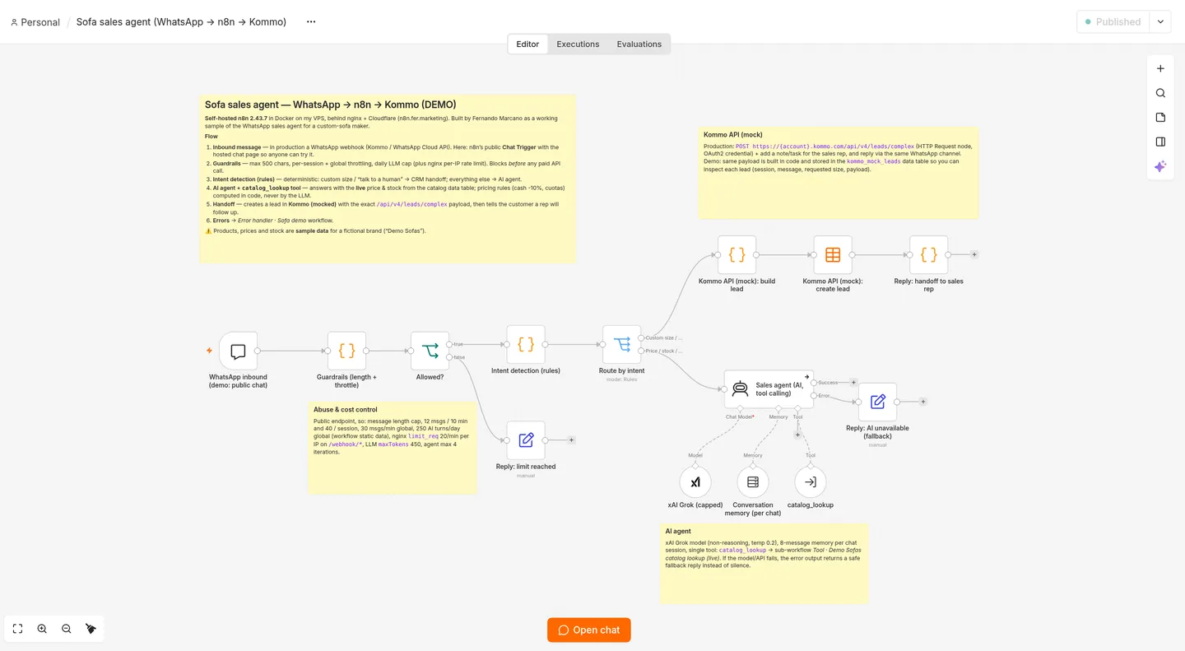Select the catalog_lookup tool node

pyautogui.click(x=811, y=482)
